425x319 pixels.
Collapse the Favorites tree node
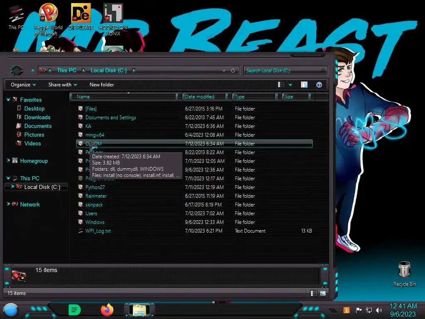tap(8, 100)
